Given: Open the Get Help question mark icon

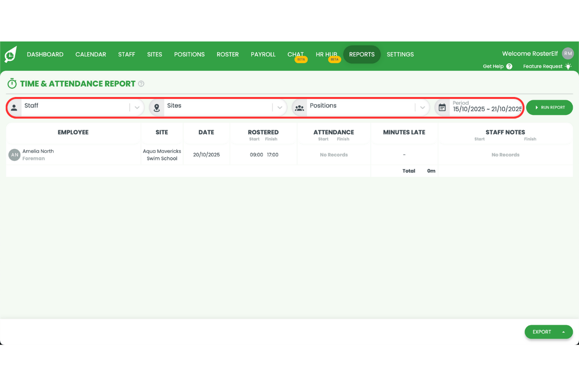Looking at the screenshot, I should pyautogui.click(x=510, y=66).
